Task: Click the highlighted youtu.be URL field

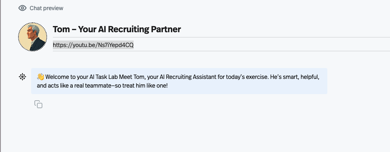Action: 93,45
